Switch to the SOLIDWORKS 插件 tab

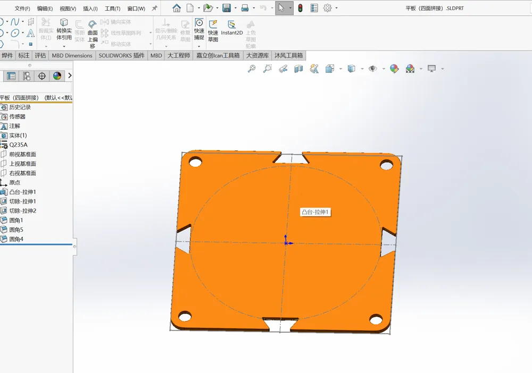point(121,56)
